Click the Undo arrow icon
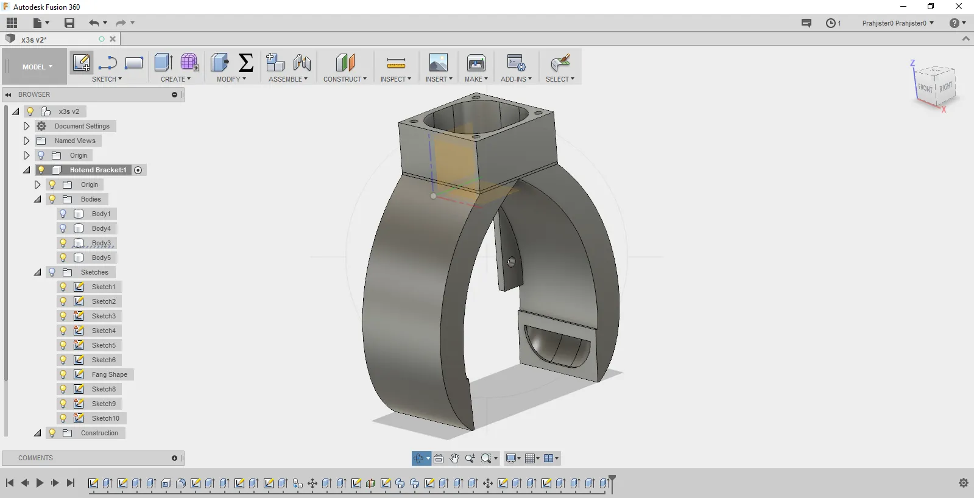The height and width of the screenshot is (498, 974). tap(93, 23)
